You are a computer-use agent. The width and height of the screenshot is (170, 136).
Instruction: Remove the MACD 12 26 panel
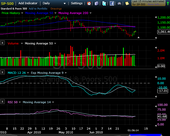coord(3,72)
